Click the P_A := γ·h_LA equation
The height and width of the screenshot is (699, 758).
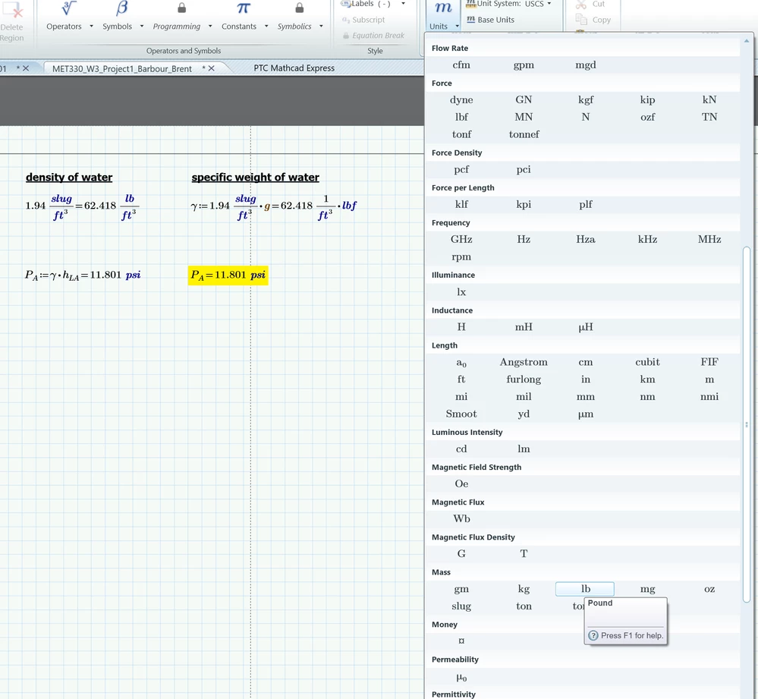pos(83,275)
